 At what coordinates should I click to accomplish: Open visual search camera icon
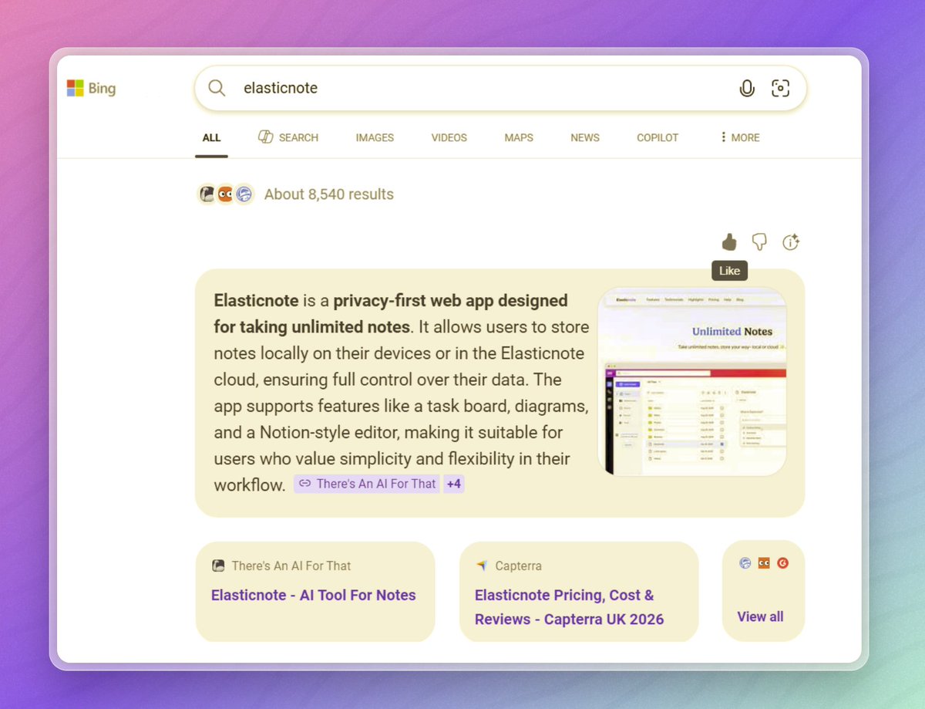coord(781,88)
